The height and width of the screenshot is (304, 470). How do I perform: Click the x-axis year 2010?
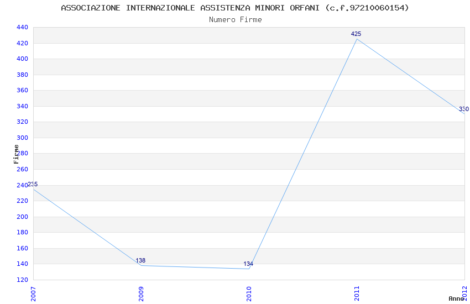coord(249,294)
